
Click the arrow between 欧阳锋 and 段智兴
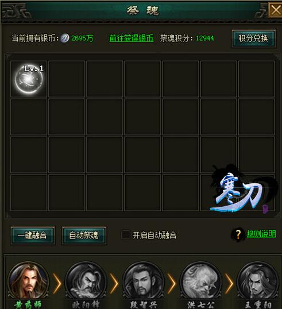[x=114, y=283]
